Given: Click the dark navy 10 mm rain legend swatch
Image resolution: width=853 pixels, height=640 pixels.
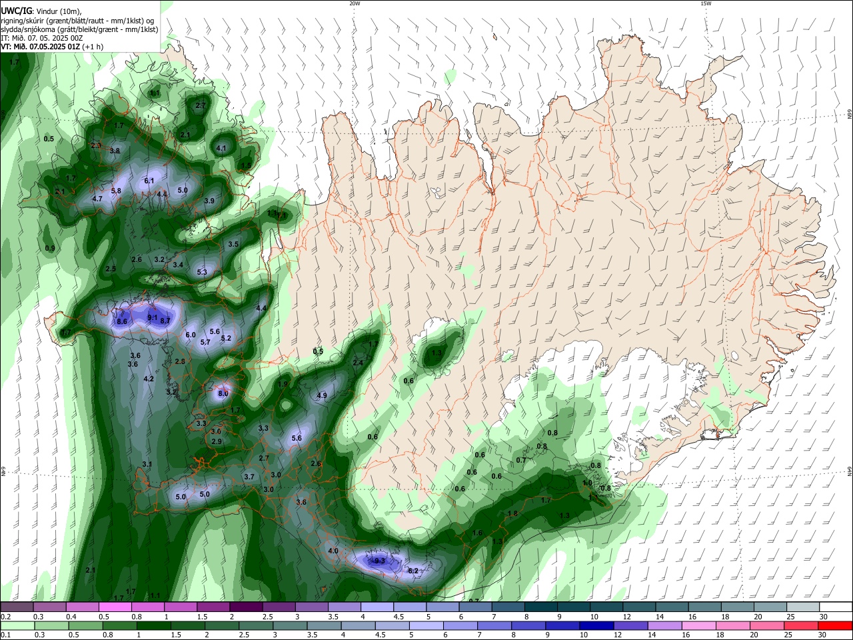Looking at the screenshot, I should pos(595,625).
